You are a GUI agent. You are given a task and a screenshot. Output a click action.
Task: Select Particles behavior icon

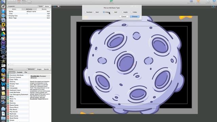8,103
